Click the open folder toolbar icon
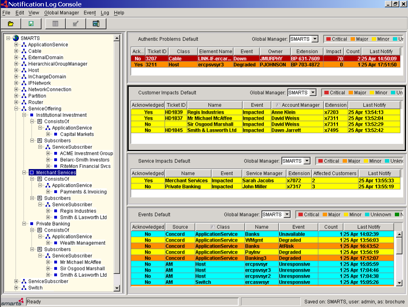This screenshot has height=307, width=408. (x=11, y=24)
